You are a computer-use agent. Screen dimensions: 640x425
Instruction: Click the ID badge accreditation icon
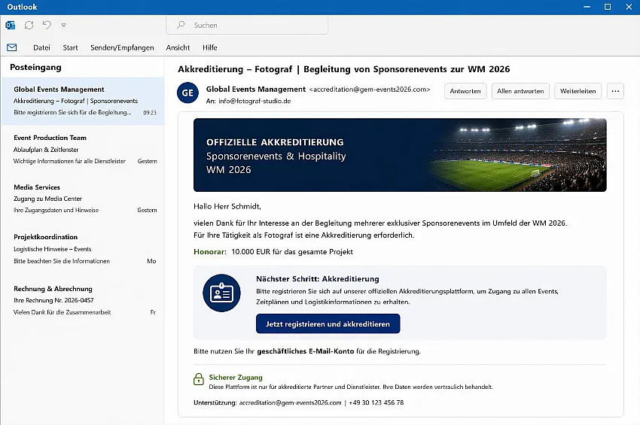coord(221,293)
